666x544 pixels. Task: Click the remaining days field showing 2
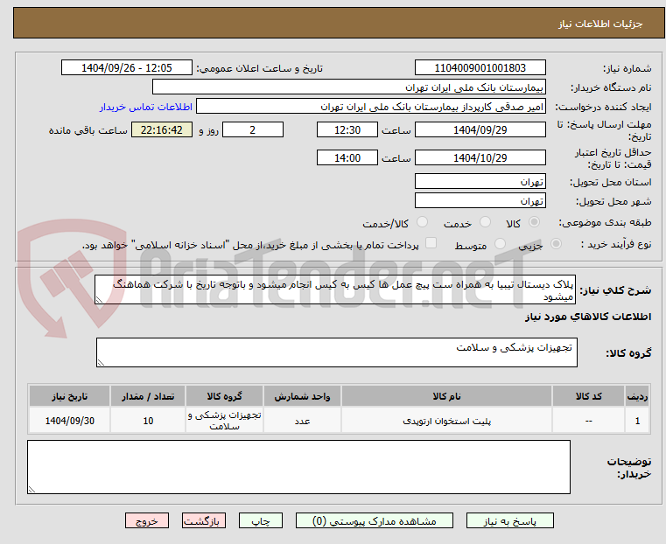coord(253,129)
